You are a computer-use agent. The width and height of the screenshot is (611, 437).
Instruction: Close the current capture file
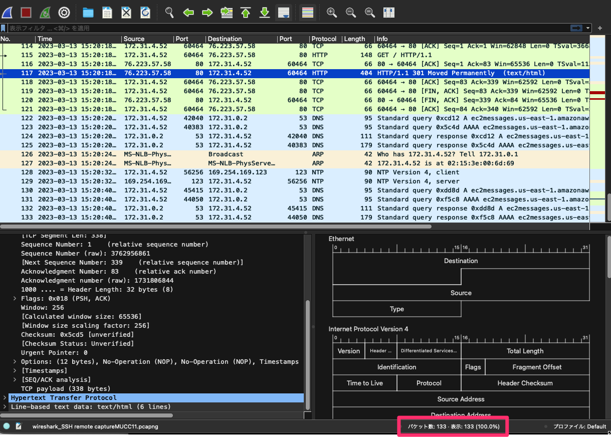coord(126,13)
